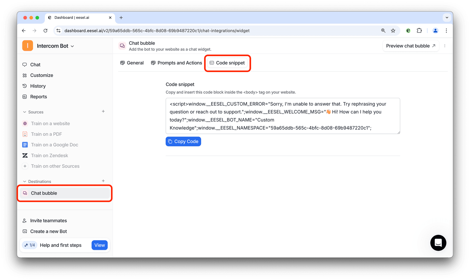Add a new source with plus icon
This screenshot has width=470, height=280.
(103, 111)
